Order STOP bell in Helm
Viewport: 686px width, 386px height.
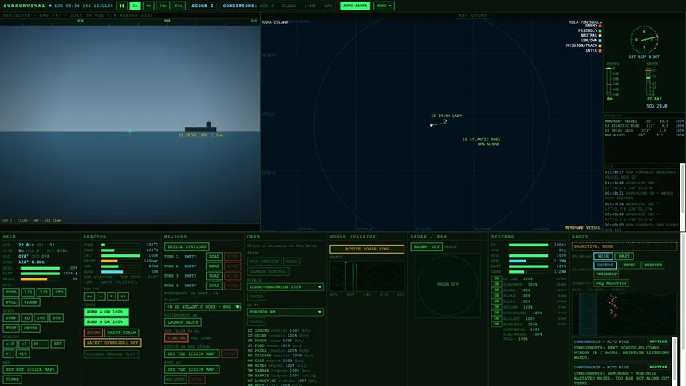(x=11, y=292)
